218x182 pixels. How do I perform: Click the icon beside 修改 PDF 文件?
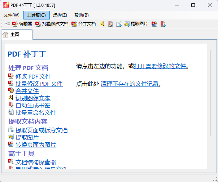[x=11, y=76]
